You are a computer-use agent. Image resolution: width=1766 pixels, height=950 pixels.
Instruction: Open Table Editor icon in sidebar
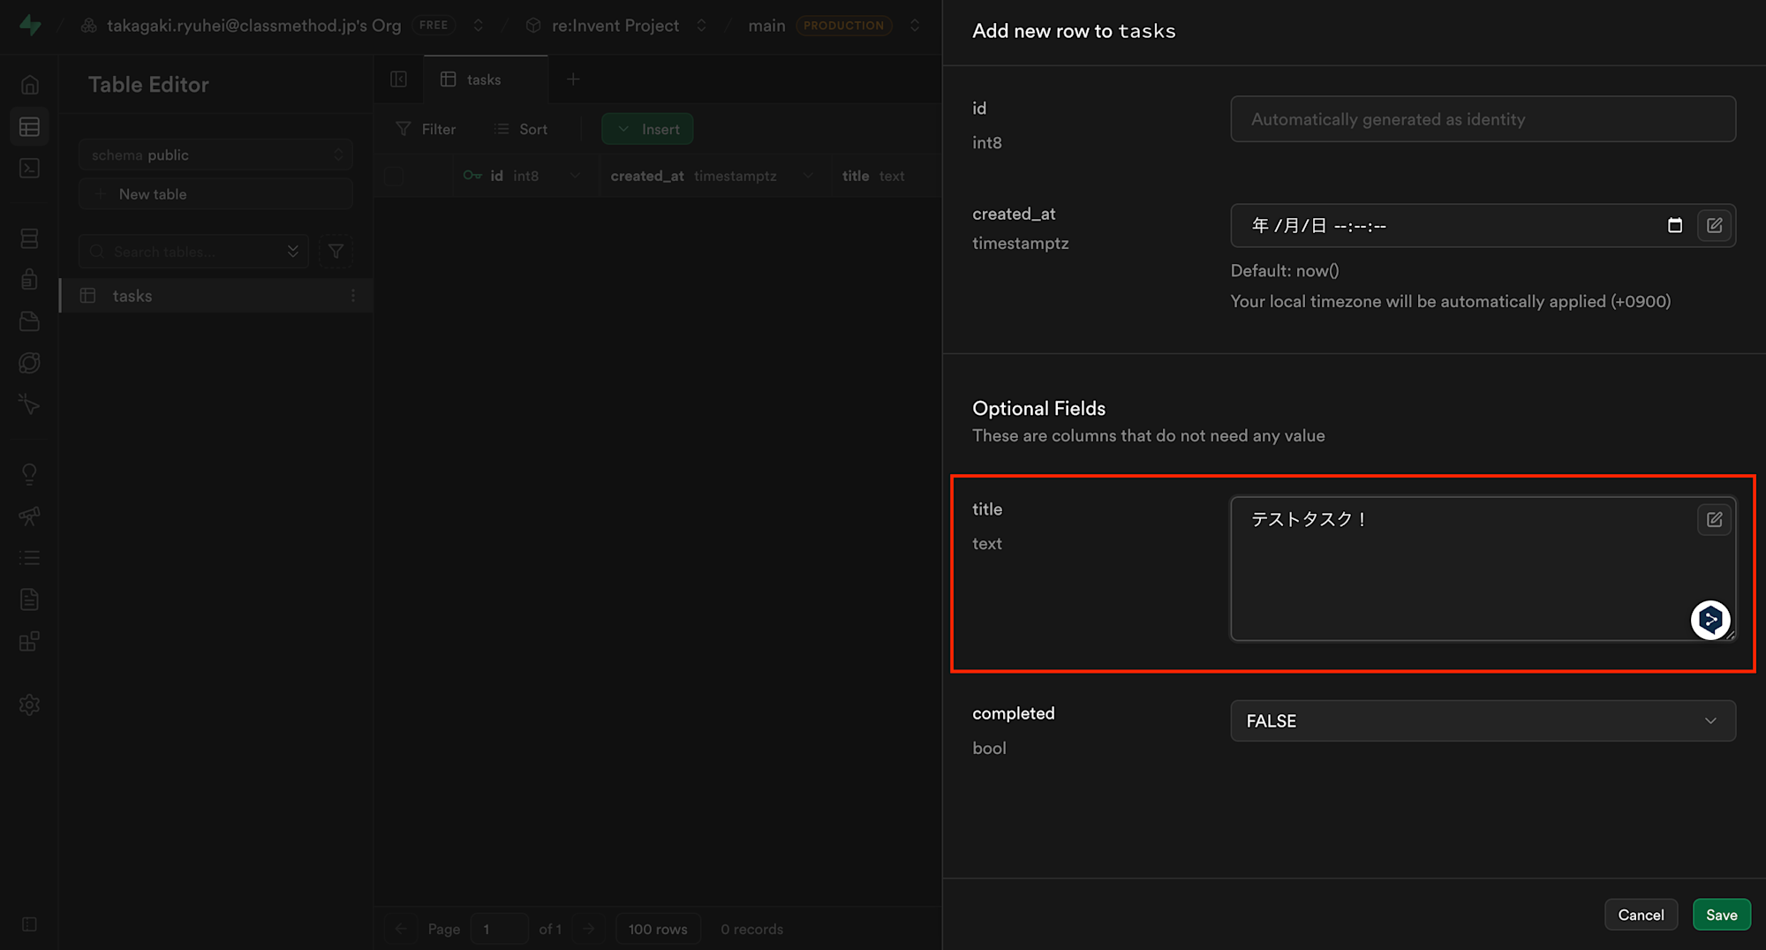pos(29,127)
